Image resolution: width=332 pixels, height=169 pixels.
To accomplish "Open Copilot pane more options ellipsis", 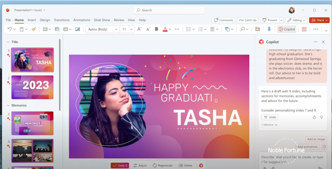I will (x=315, y=42).
